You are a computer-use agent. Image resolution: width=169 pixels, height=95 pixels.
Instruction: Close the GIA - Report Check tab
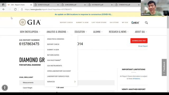(31, 5)
